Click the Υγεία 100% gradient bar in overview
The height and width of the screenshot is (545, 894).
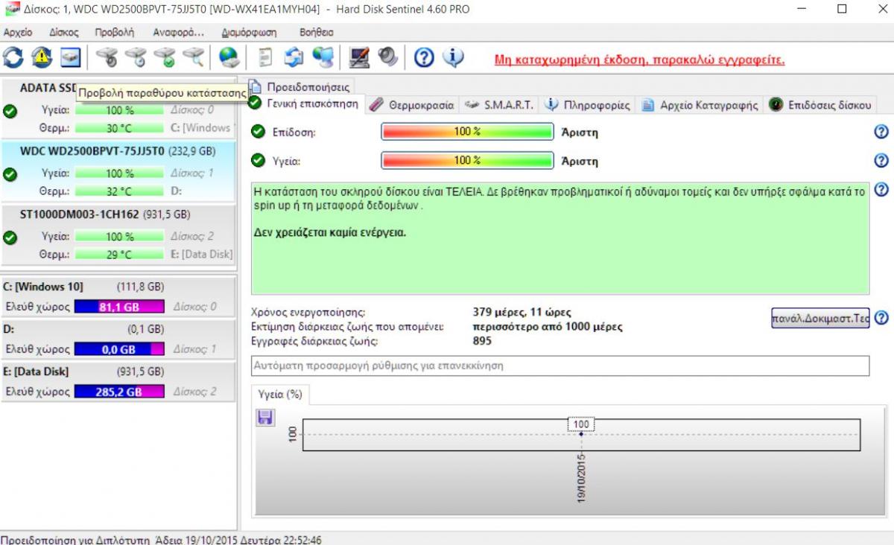(467, 160)
